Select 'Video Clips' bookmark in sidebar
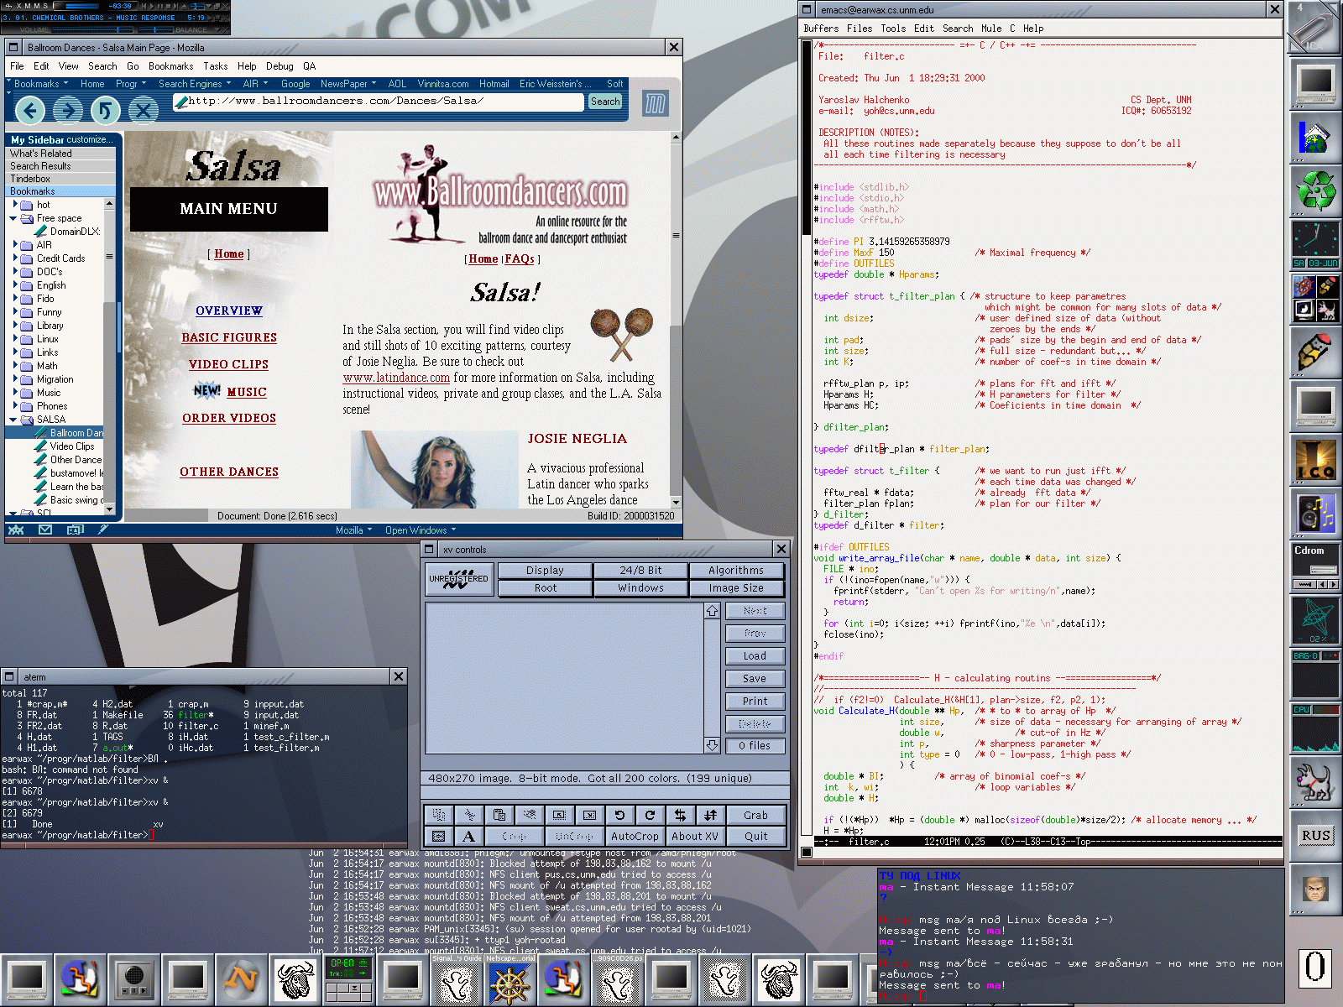1343x1007 pixels. [72, 446]
